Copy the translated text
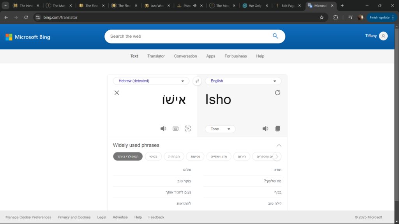The width and height of the screenshot is (399, 224). [278, 129]
